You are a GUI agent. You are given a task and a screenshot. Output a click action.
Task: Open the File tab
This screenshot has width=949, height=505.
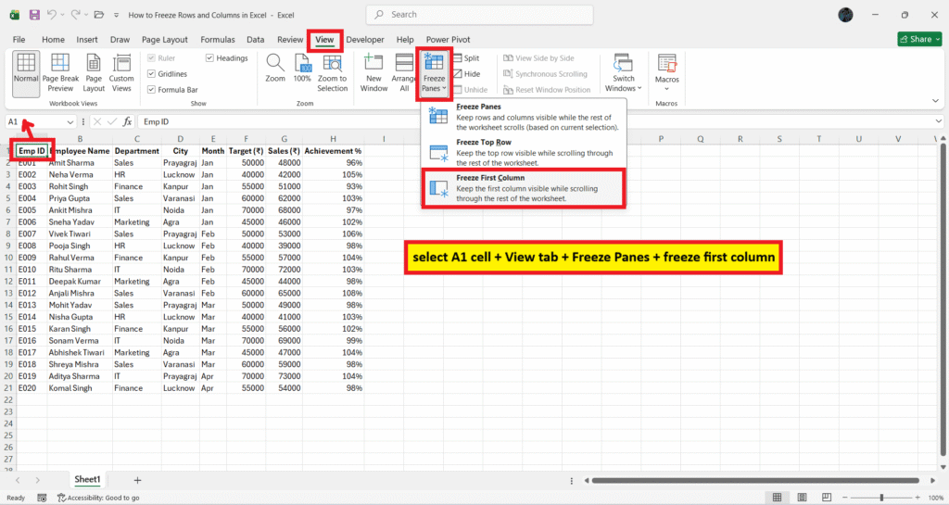(x=19, y=39)
